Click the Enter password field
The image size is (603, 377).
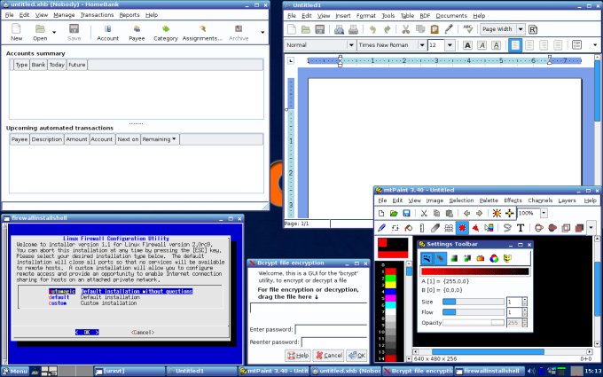coord(334,329)
